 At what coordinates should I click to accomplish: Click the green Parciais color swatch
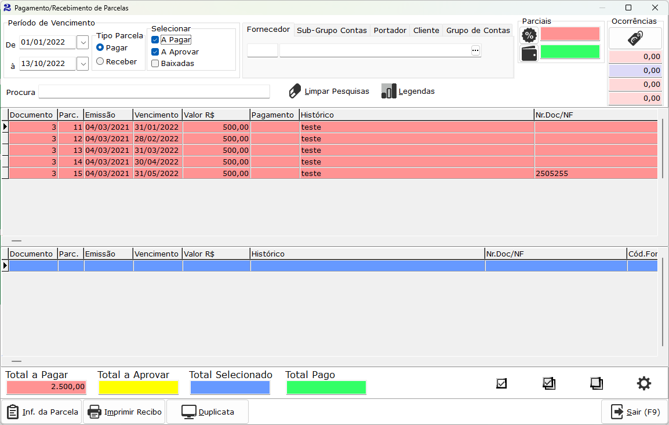[x=570, y=52]
